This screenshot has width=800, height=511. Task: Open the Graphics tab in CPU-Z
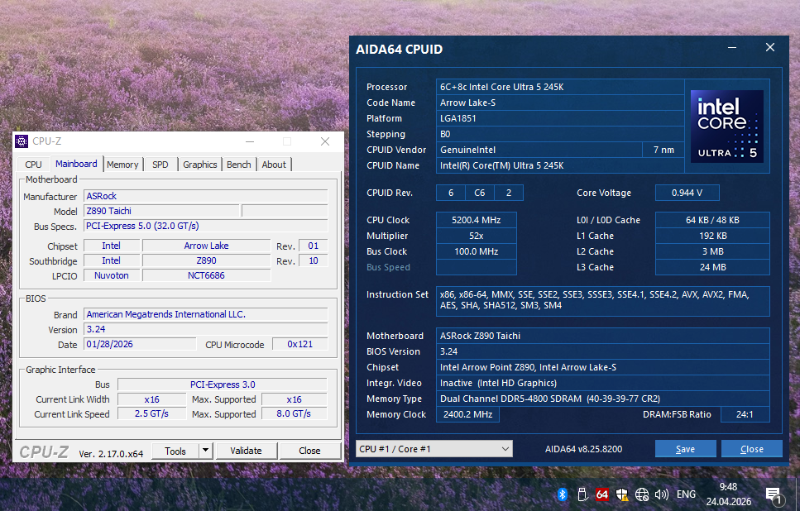click(x=200, y=165)
